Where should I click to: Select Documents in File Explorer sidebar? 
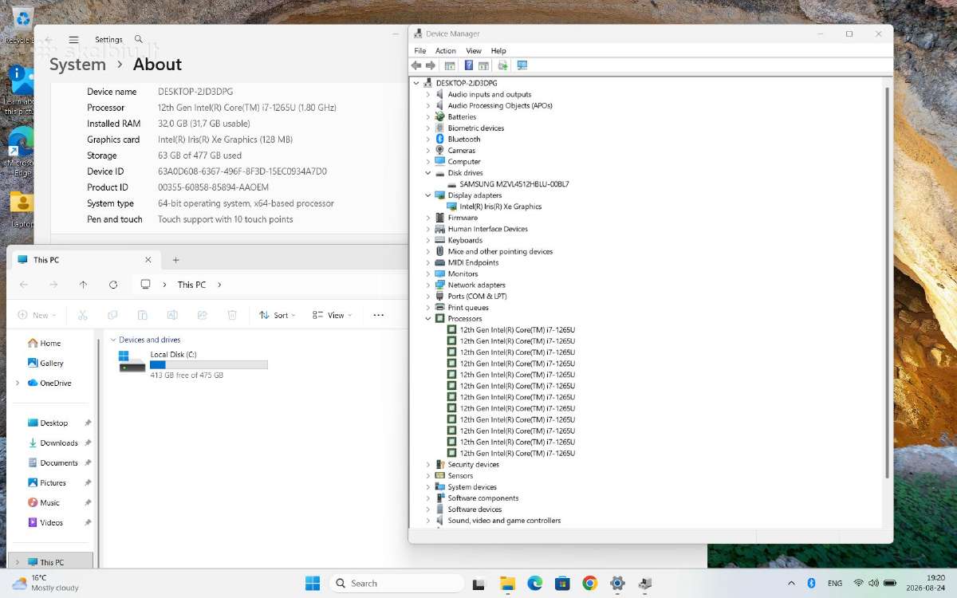pyautogui.click(x=59, y=462)
